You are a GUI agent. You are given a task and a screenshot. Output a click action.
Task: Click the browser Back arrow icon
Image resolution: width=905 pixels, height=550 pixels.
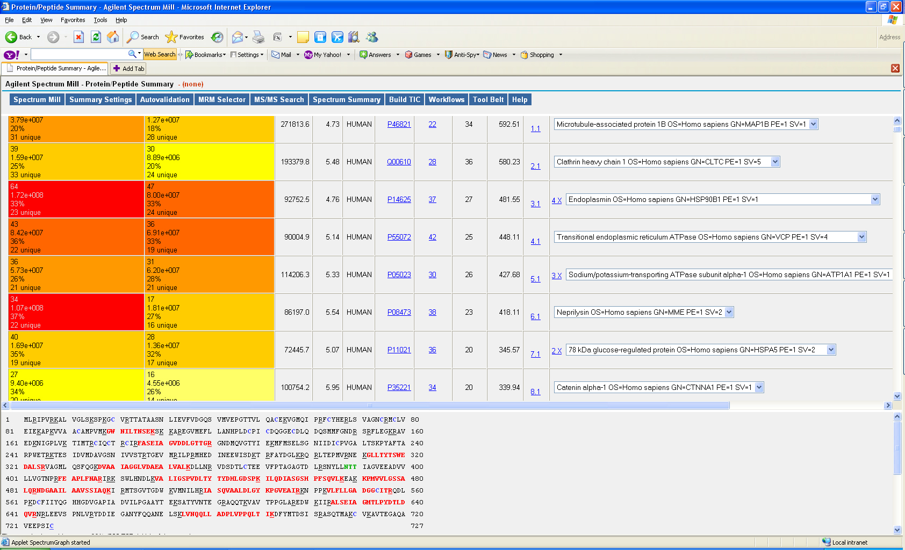tap(11, 37)
